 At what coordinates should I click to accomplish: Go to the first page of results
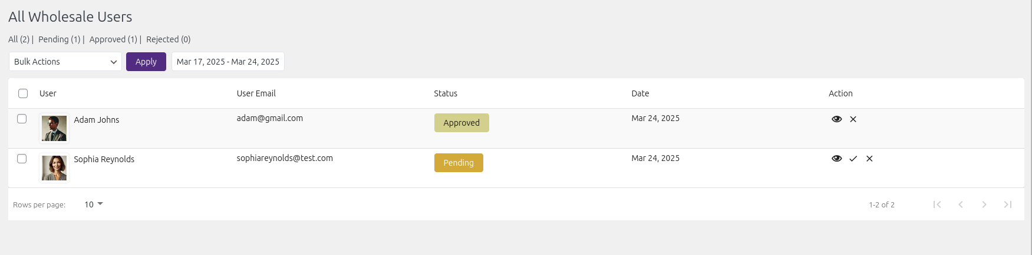coord(937,204)
